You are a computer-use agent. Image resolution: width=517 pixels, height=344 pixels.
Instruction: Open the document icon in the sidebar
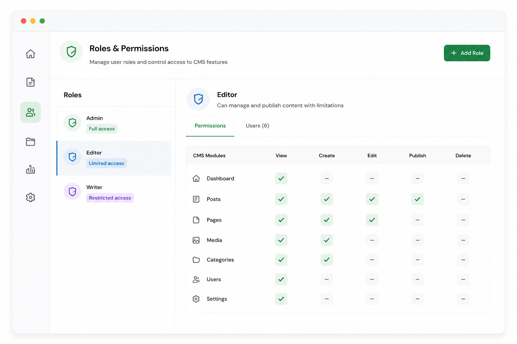point(30,82)
